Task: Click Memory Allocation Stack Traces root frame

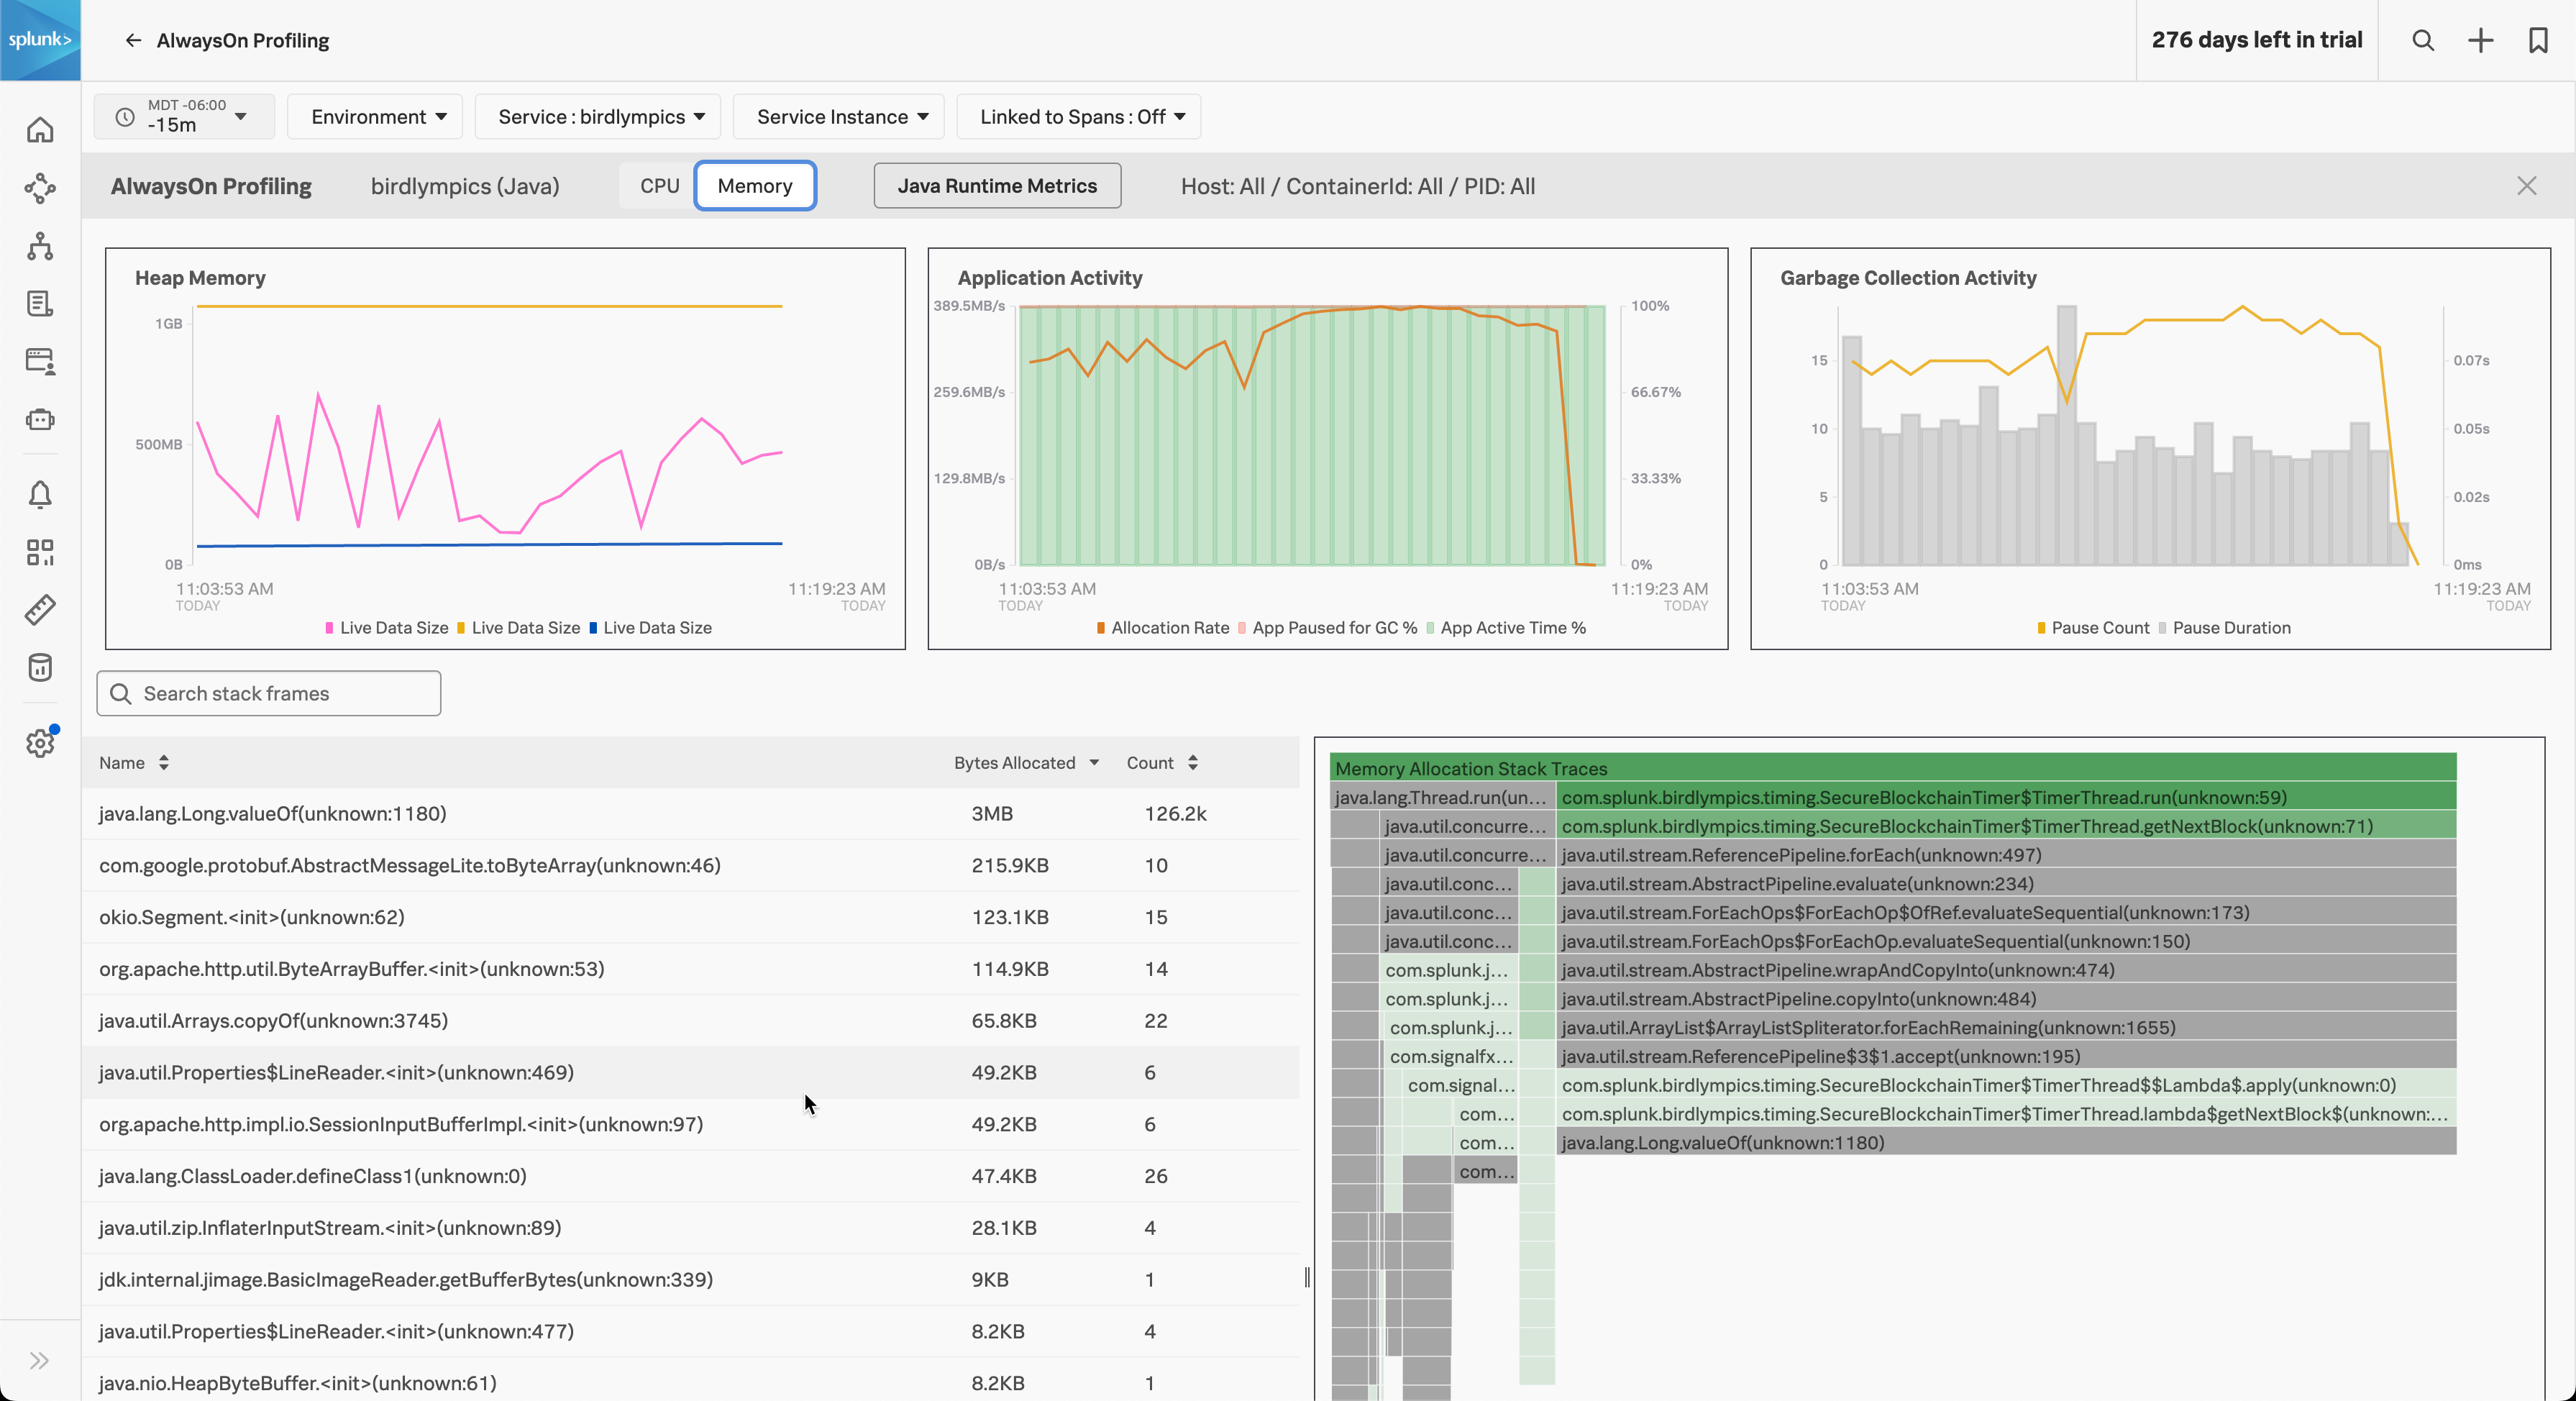Action: (x=1893, y=768)
